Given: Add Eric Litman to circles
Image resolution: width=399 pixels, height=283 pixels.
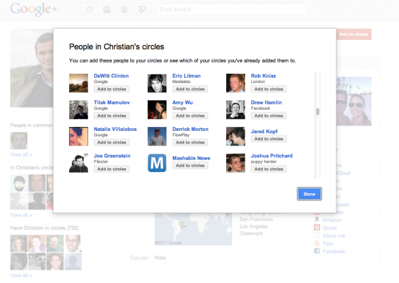Looking at the screenshot, I should [190, 89].
